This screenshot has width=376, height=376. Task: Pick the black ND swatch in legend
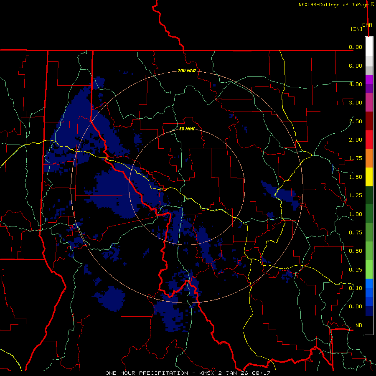tap(369, 325)
